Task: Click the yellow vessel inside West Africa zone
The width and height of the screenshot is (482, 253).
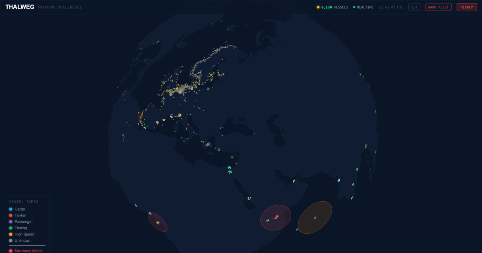Action: (158, 222)
